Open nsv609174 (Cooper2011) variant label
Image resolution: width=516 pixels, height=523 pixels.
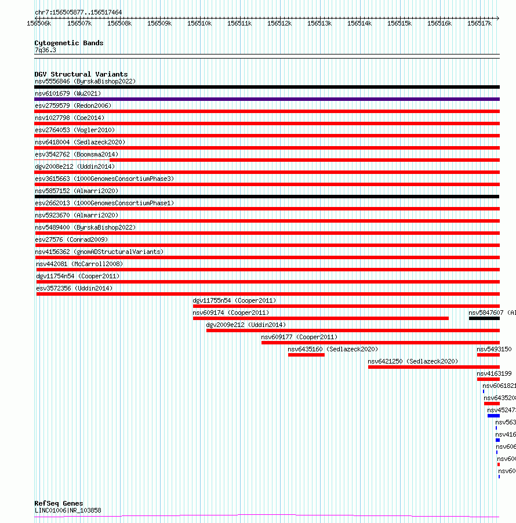point(231,313)
